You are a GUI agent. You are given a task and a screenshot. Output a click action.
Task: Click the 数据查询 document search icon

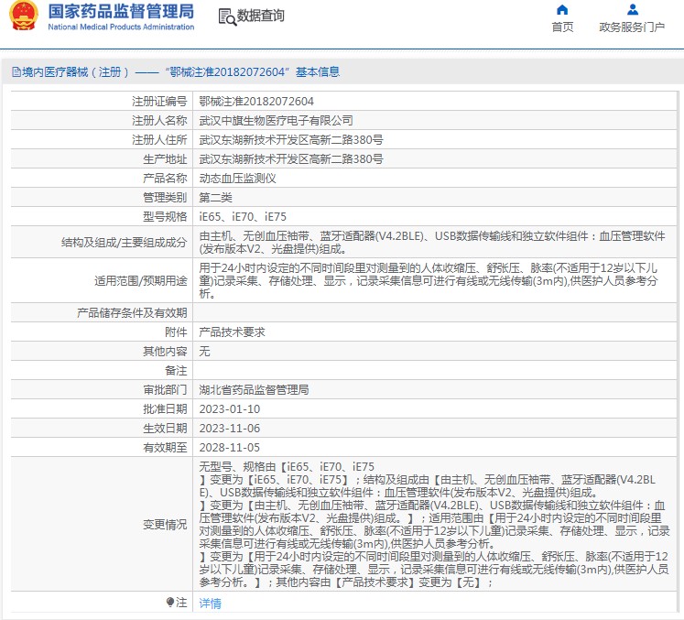coord(226,16)
